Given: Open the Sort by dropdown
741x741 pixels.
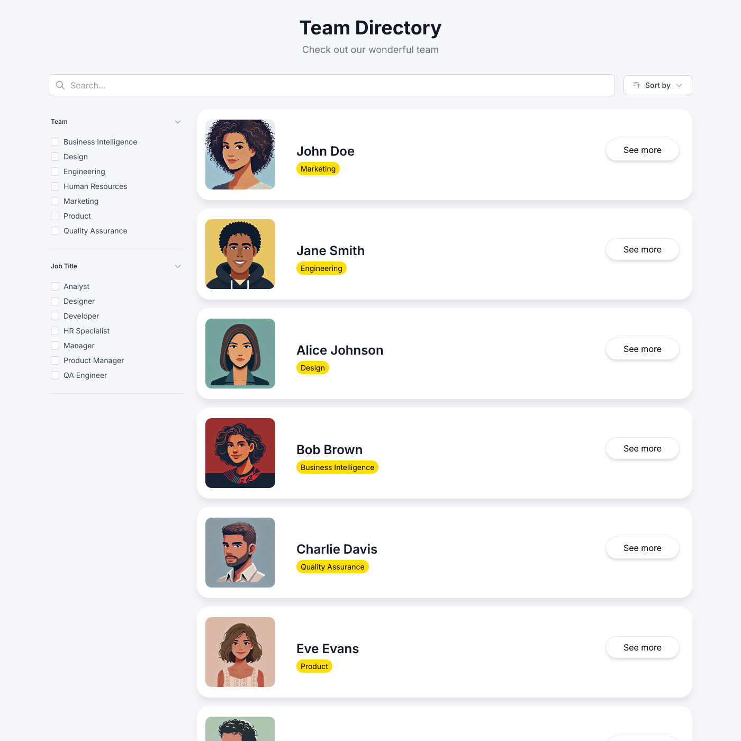Looking at the screenshot, I should (657, 85).
